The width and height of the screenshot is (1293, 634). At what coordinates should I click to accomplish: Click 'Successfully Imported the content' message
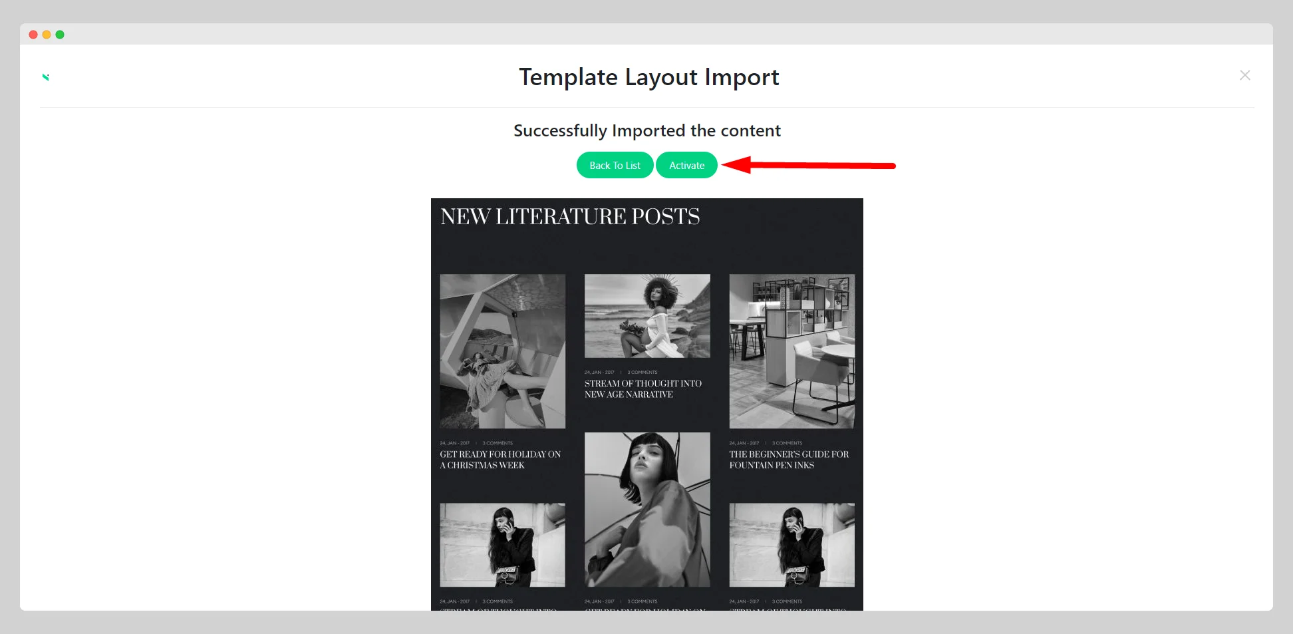pos(646,130)
